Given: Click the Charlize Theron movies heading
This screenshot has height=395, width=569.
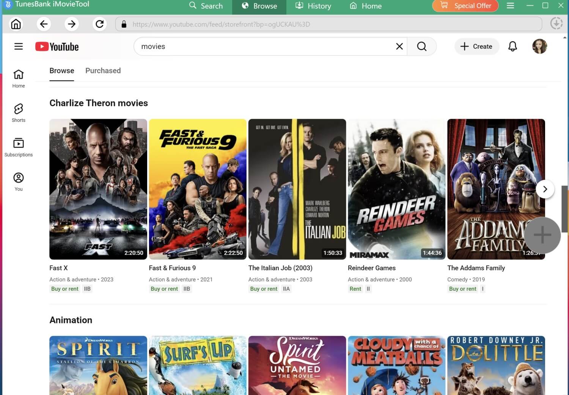Looking at the screenshot, I should [x=99, y=103].
